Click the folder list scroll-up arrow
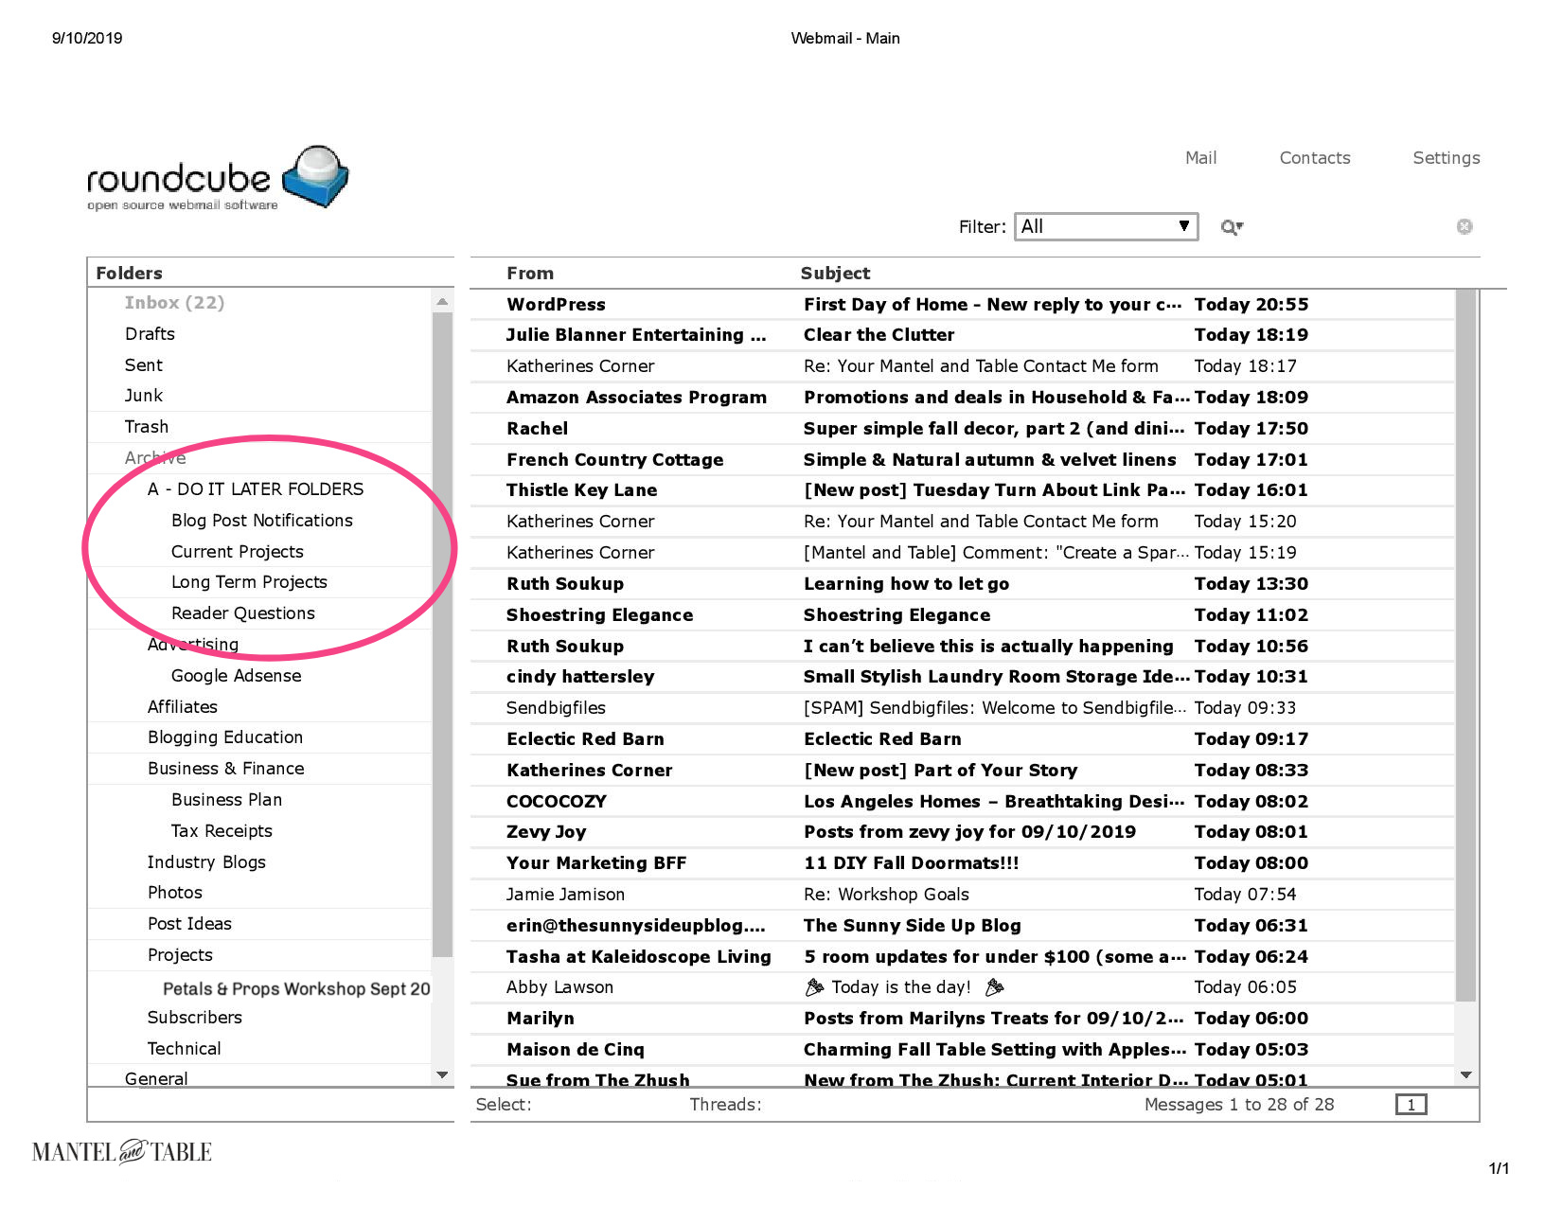 [x=442, y=302]
